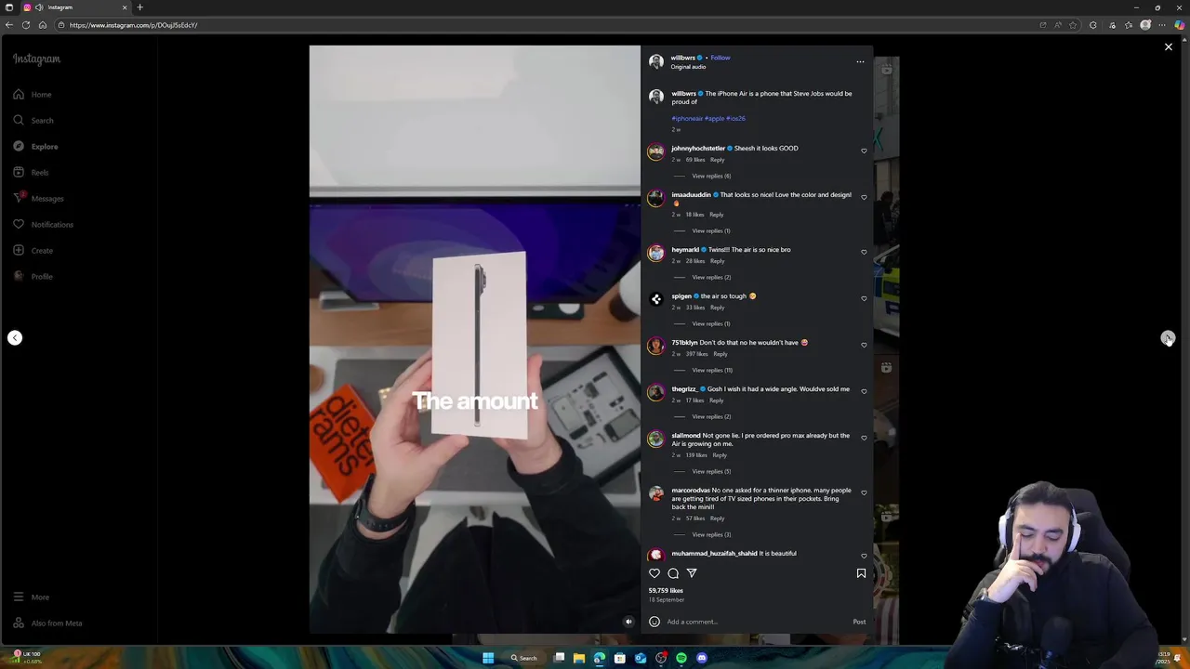
Task: Like johnnyhochstetler's comment
Action: [864, 151]
